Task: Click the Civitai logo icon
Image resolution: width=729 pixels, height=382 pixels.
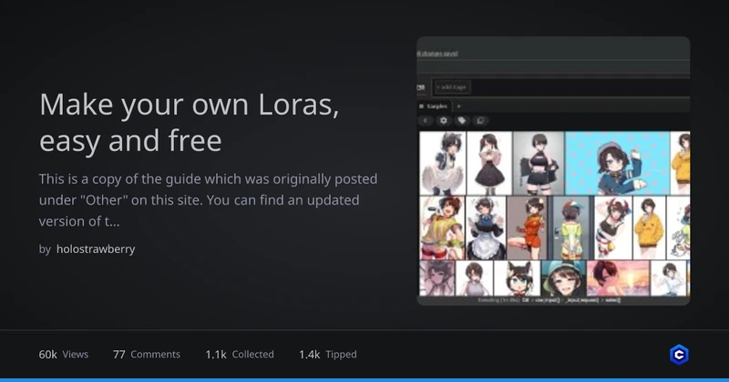Action: tap(679, 355)
